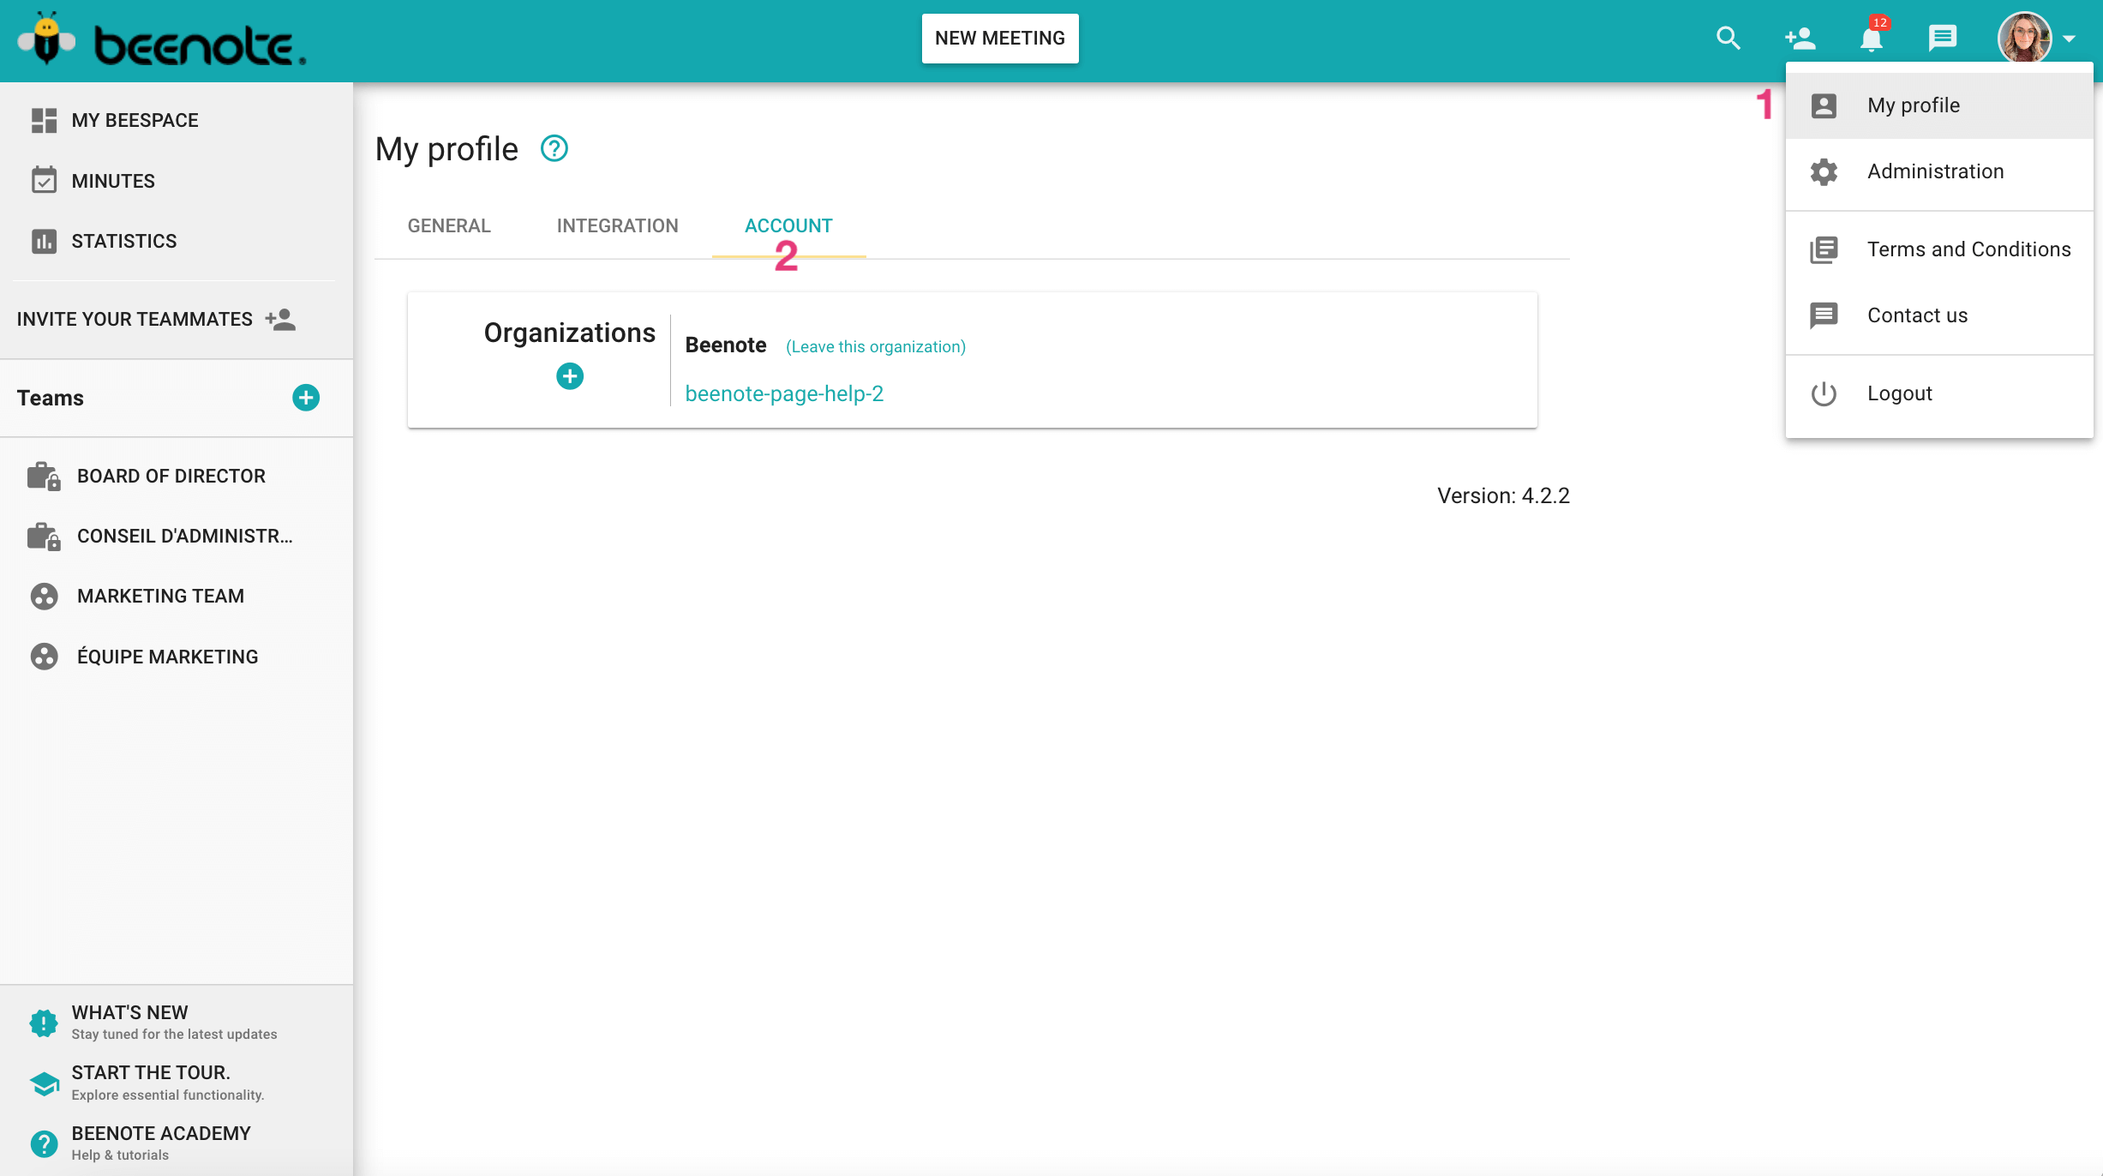Click the Équipe Marketing group icon
Image resolution: width=2103 pixels, height=1176 pixels.
[44, 657]
